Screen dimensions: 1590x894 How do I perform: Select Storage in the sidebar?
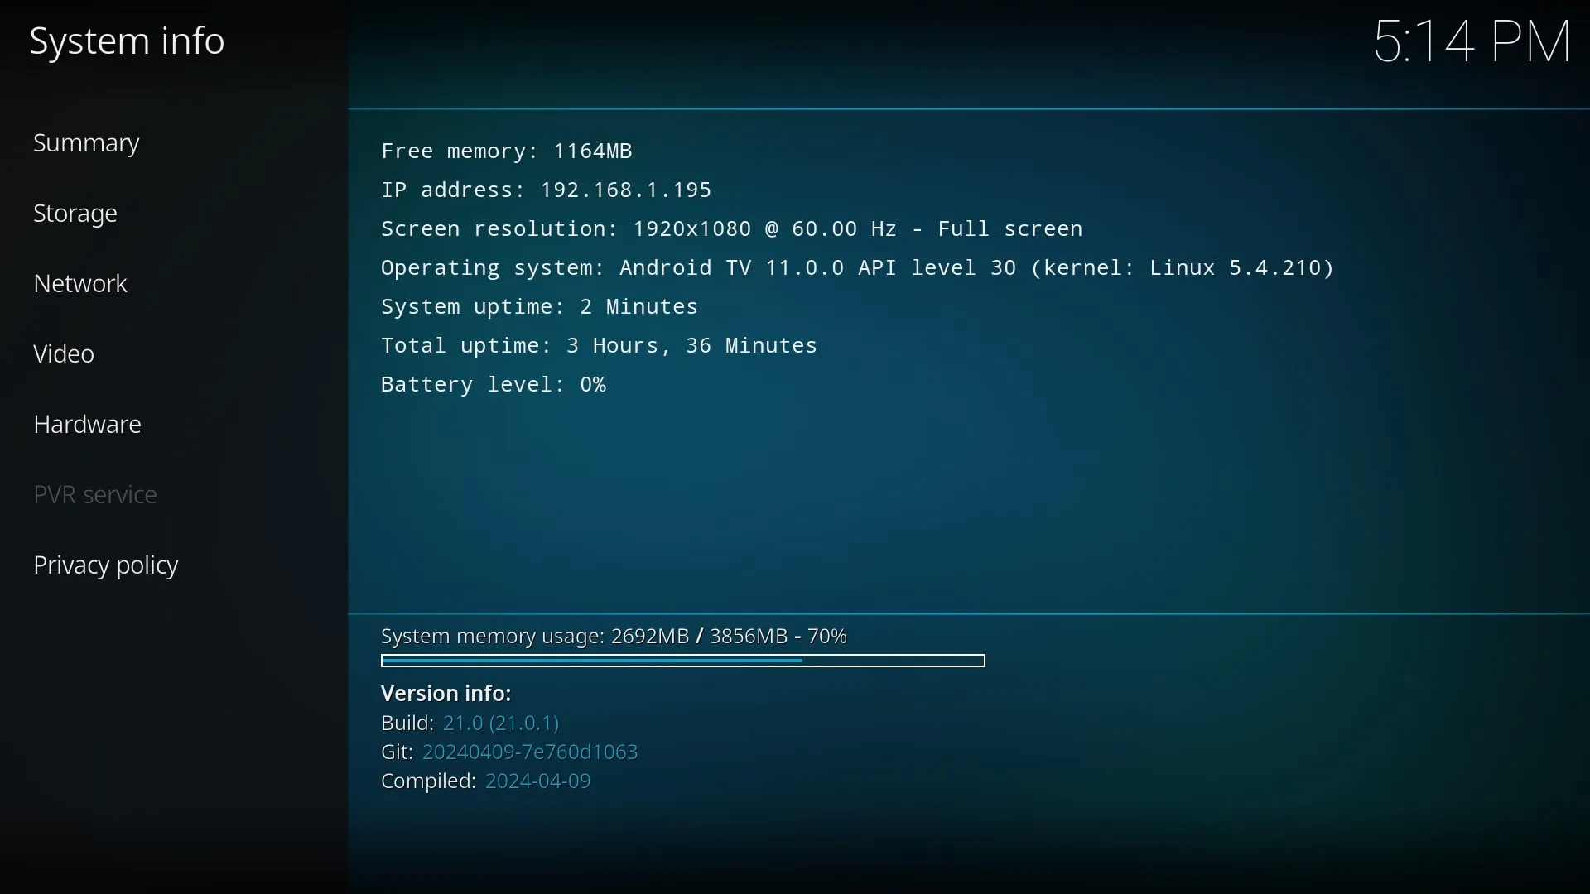tap(75, 214)
